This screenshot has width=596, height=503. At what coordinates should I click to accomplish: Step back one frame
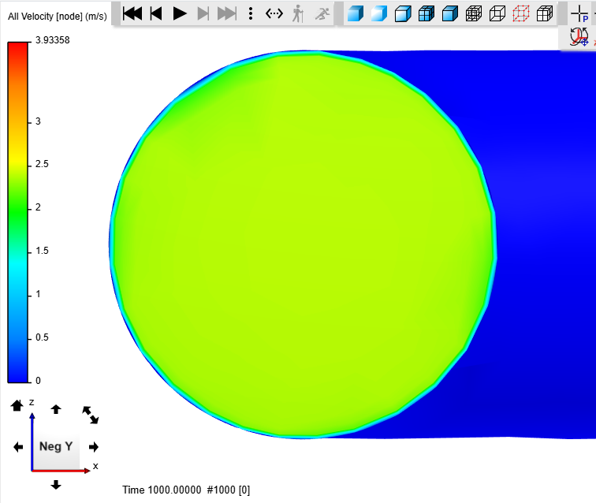tap(156, 13)
